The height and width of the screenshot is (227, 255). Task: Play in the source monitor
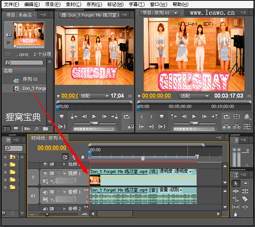click(x=94, y=116)
